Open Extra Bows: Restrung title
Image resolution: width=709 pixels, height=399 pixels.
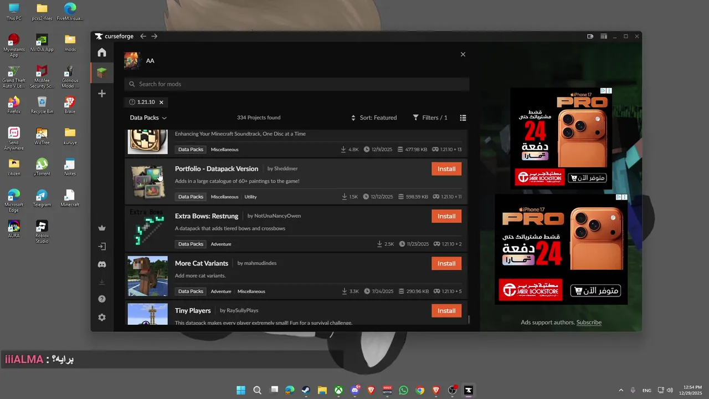tap(207, 216)
